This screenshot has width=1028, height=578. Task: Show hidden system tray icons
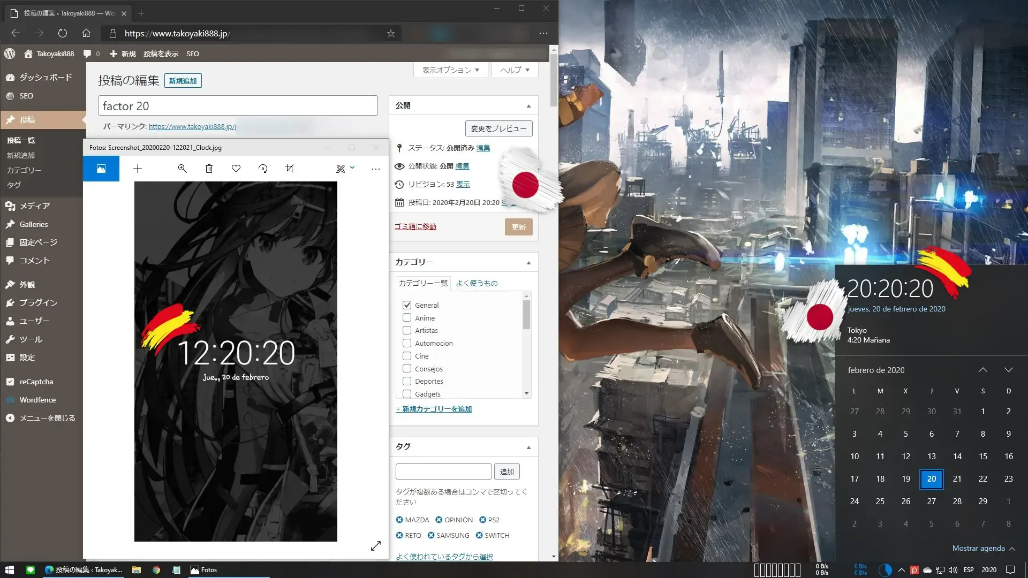[902, 570]
